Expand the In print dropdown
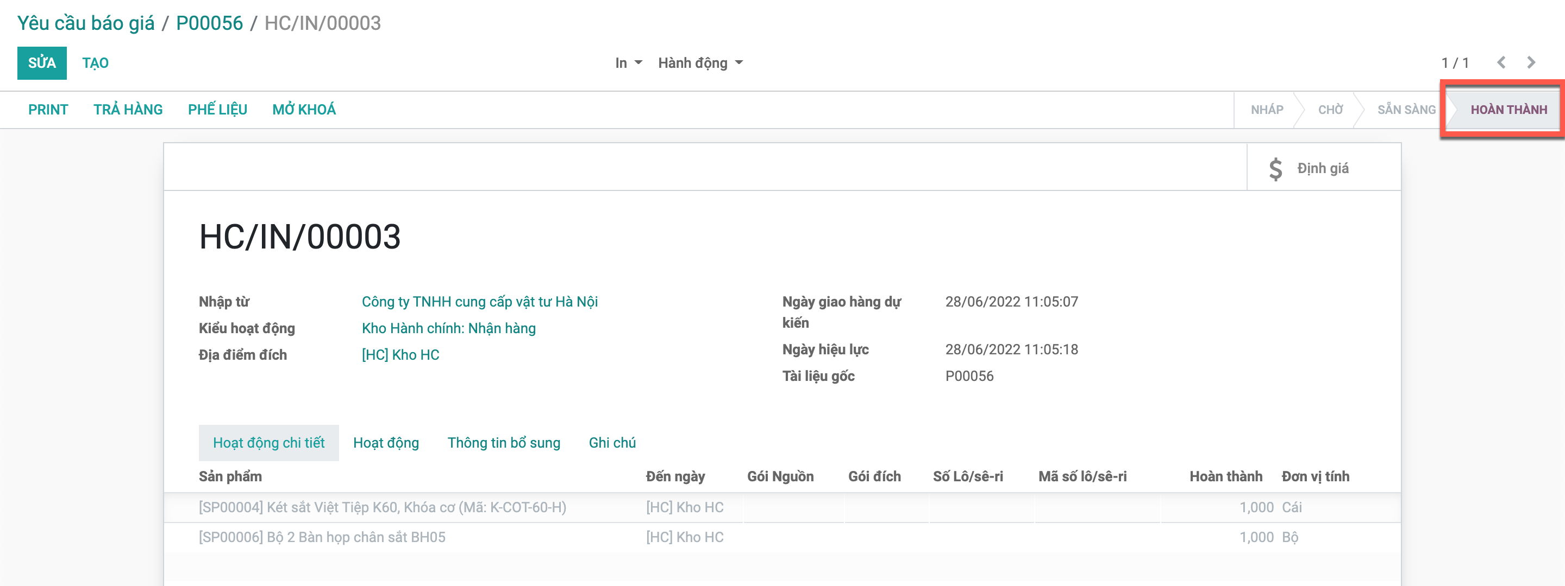1565x586 pixels. pos(628,62)
